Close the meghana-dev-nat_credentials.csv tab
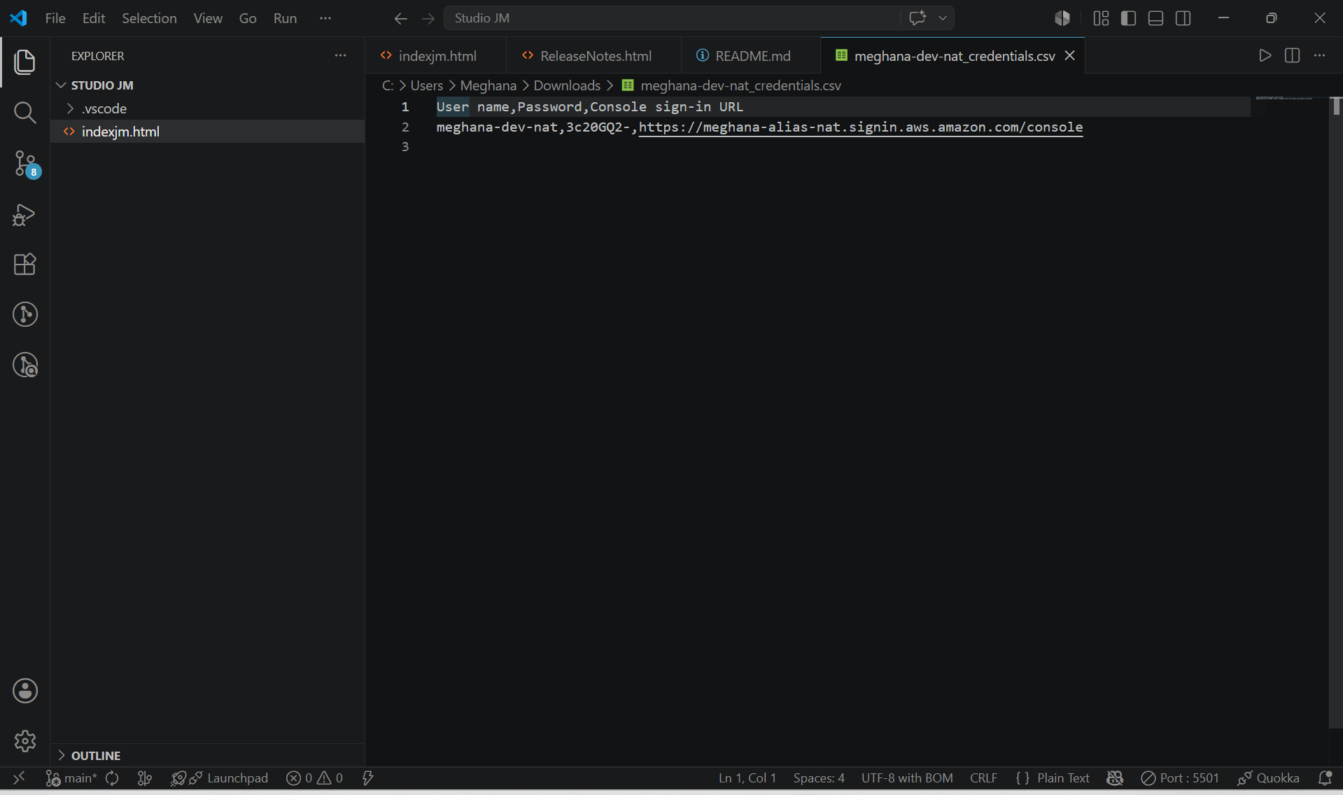The image size is (1343, 795). click(1069, 55)
